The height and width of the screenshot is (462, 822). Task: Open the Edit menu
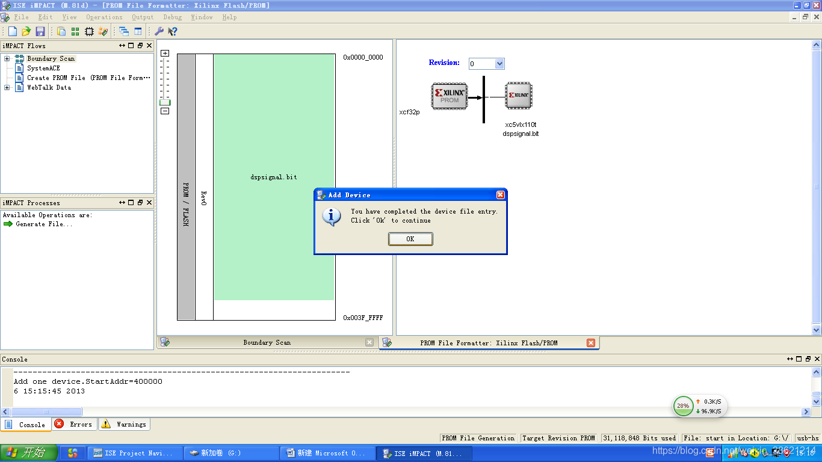point(45,17)
